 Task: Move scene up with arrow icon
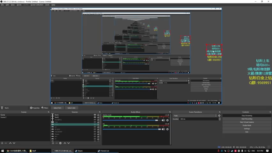click(x=10, y=143)
